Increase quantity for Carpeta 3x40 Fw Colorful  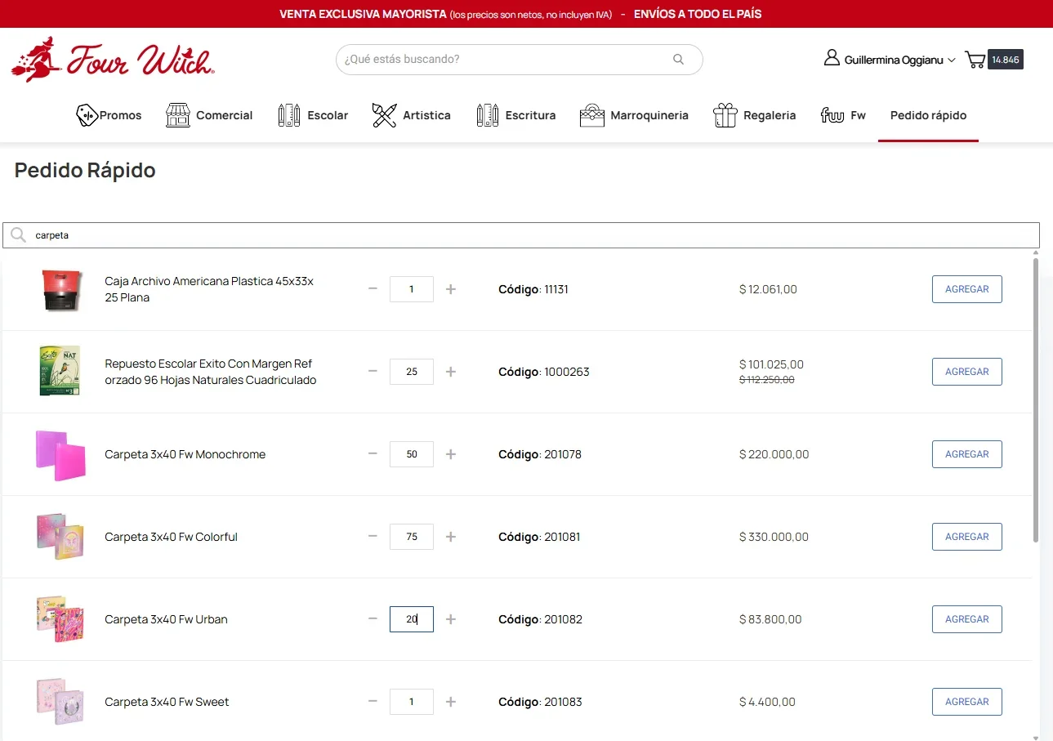point(451,537)
